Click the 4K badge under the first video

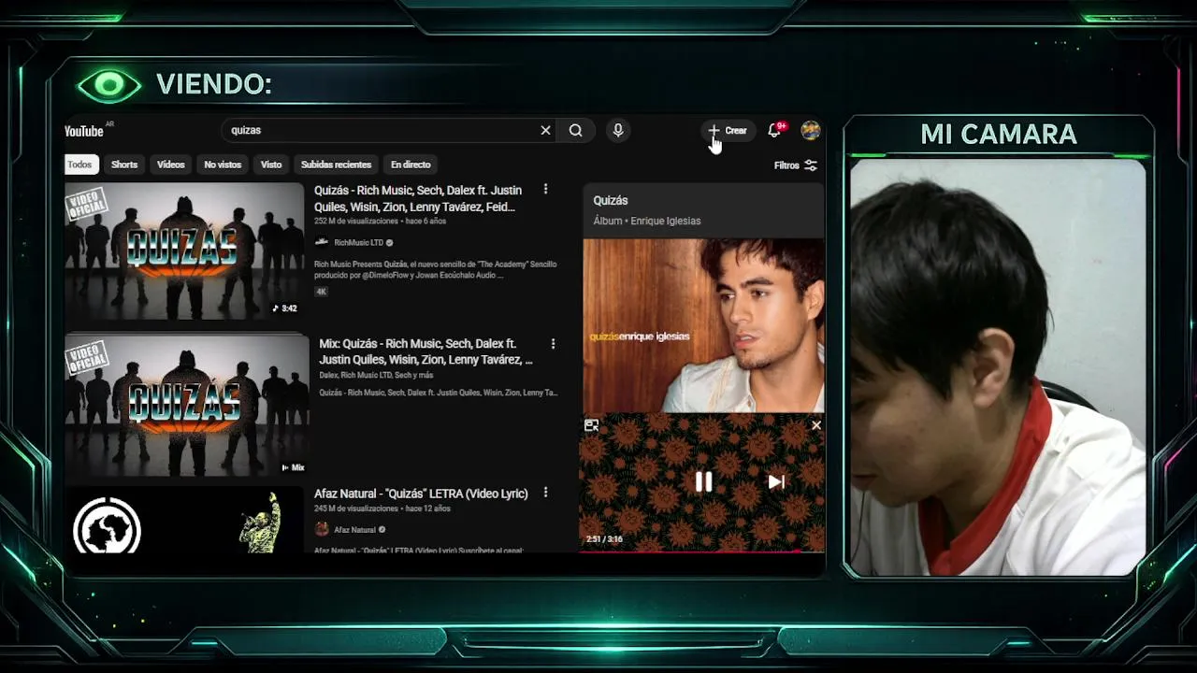[321, 292]
